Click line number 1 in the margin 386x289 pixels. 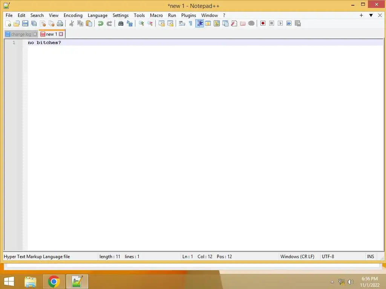pyautogui.click(x=14, y=43)
